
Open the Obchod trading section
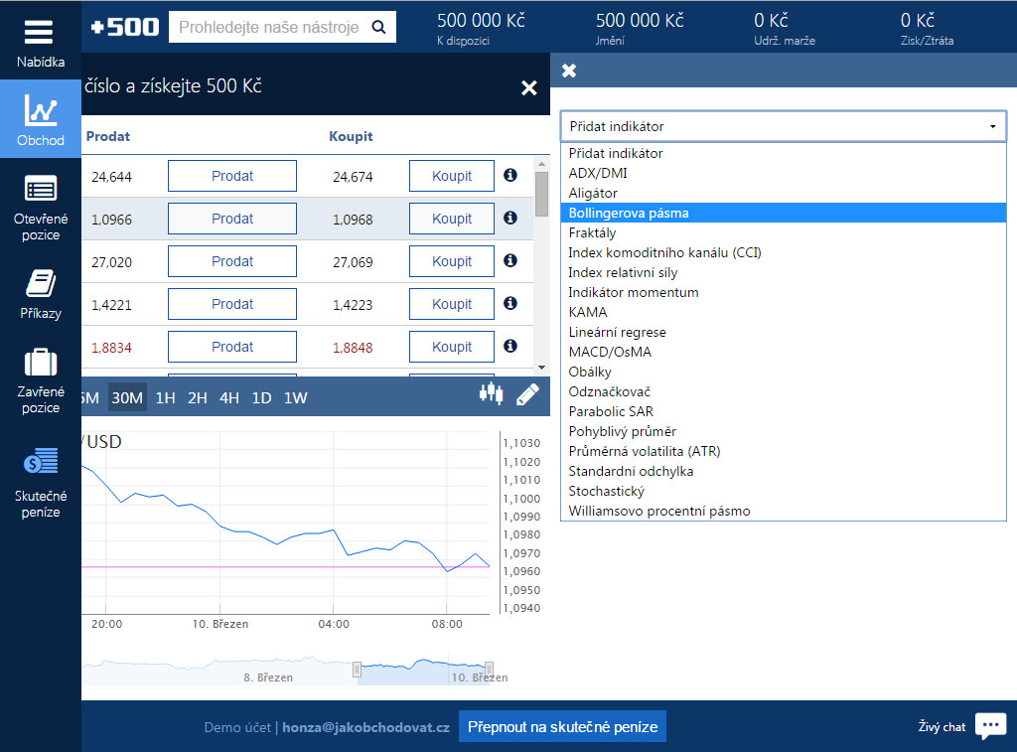40,119
